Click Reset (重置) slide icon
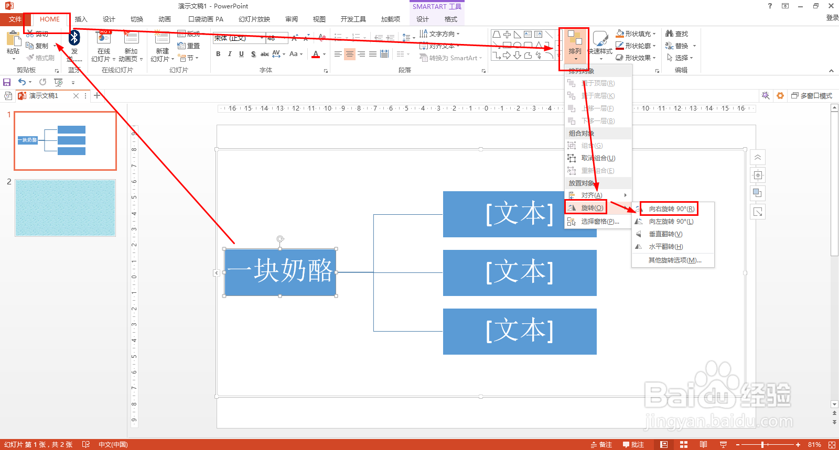 [x=188, y=46]
